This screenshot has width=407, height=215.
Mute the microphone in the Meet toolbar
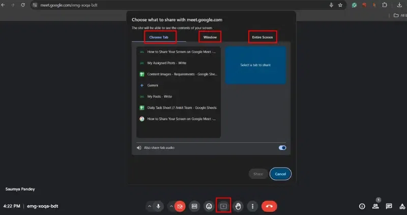pos(158,206)
